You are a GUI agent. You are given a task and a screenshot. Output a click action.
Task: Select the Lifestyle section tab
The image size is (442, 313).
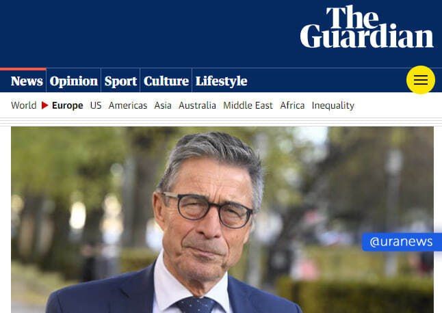[x=221, y=81]
